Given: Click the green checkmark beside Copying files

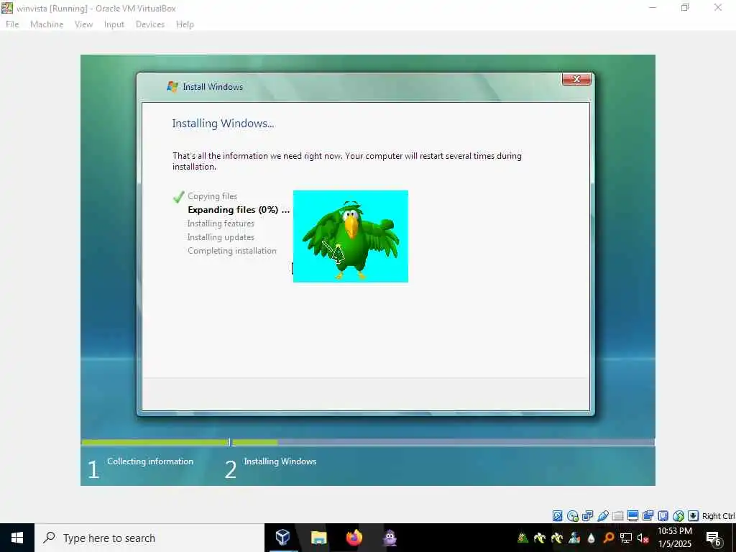Looking at the screenshot, I should (178, 197).
